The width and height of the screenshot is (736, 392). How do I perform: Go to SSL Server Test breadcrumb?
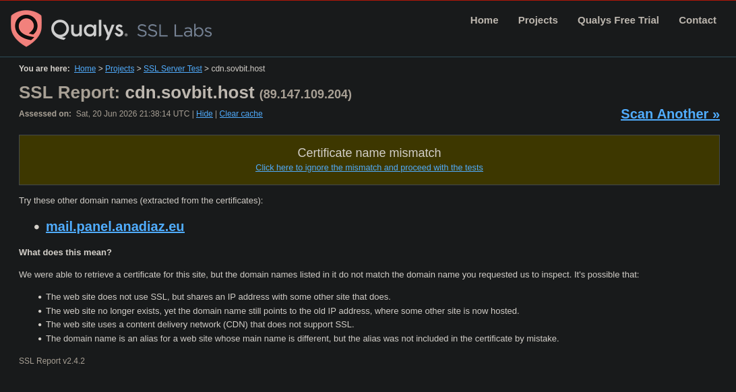[173, 69]
